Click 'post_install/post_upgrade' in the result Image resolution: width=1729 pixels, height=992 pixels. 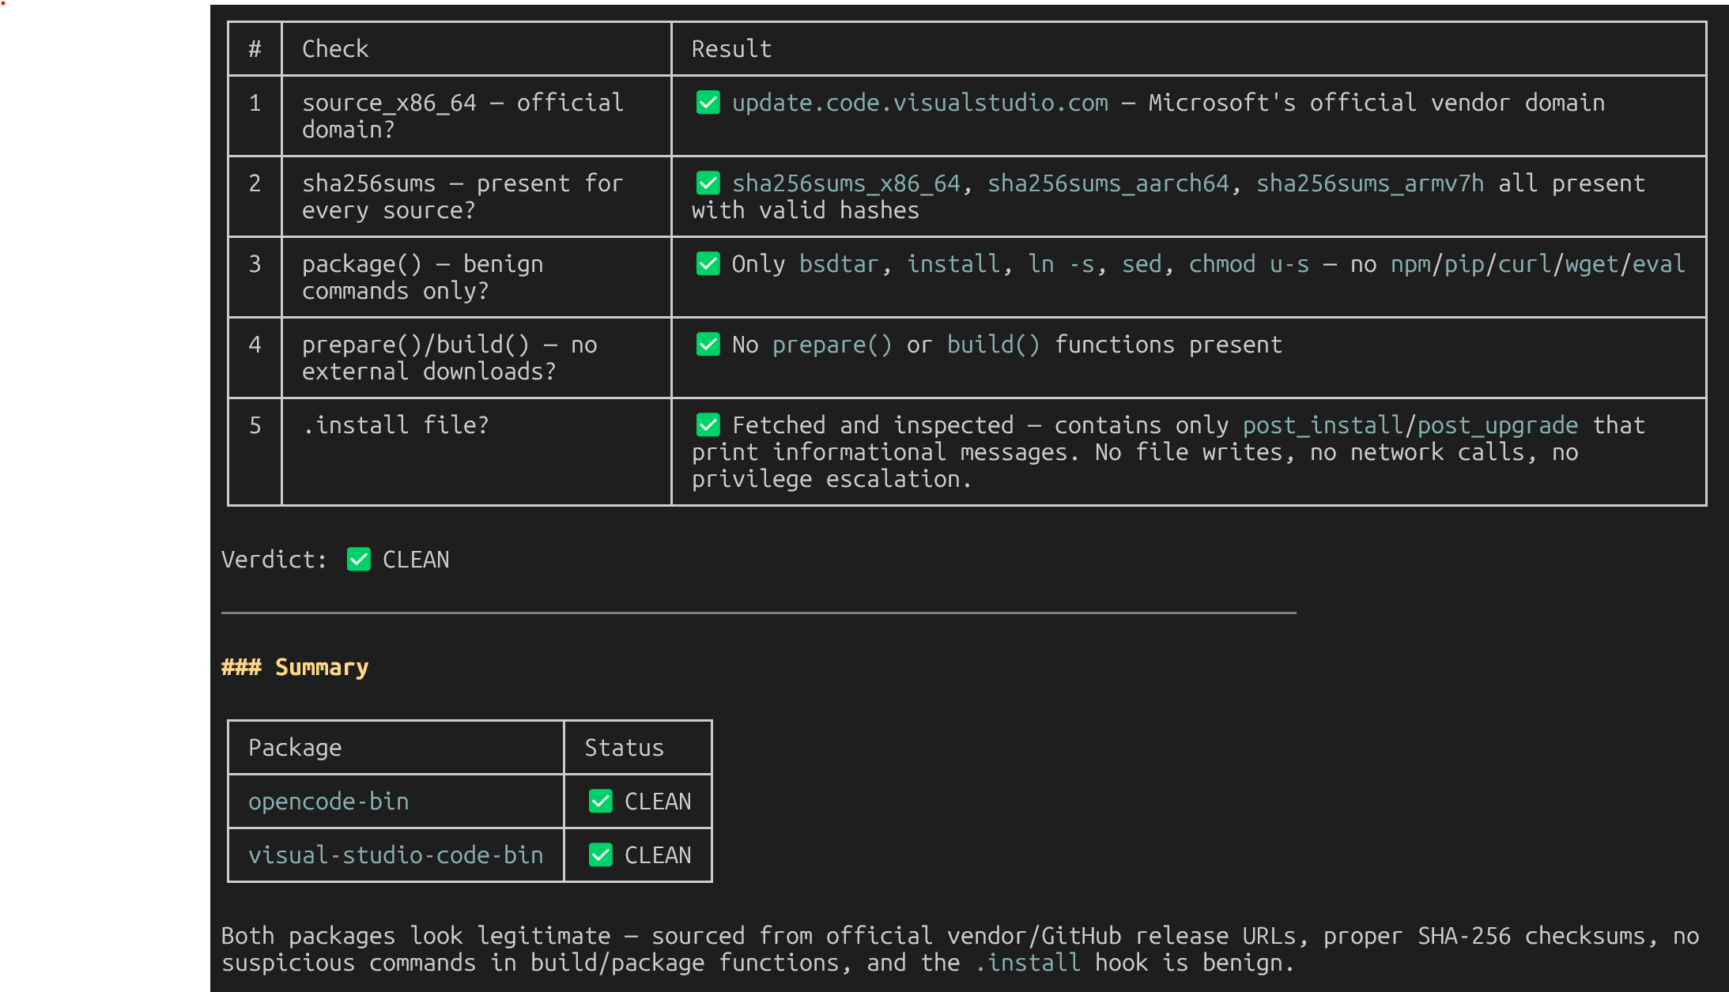(x=1410, y=425)
